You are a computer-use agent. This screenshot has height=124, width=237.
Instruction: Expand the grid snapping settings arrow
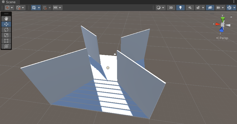[x=49, y=8]
